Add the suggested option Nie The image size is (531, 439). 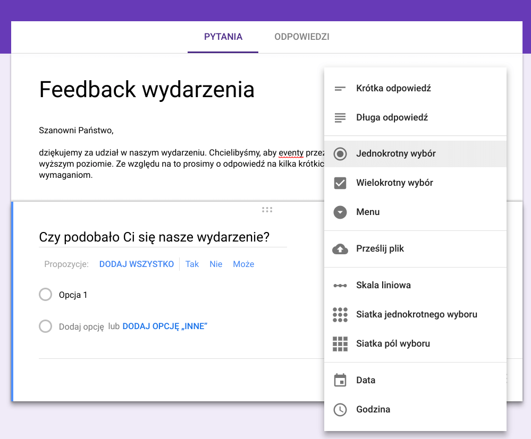coord(216,264)
